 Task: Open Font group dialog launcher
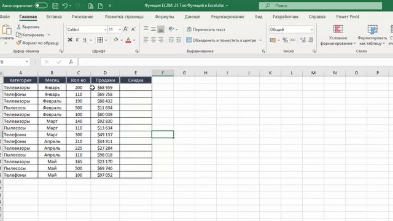coord(137,51)
